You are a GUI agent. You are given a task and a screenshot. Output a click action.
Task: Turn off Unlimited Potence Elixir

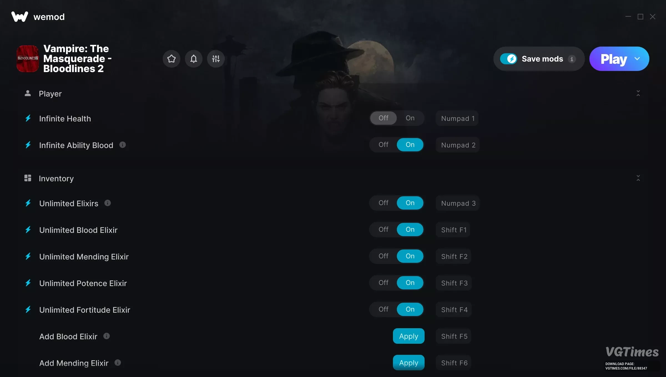point(384,283)
